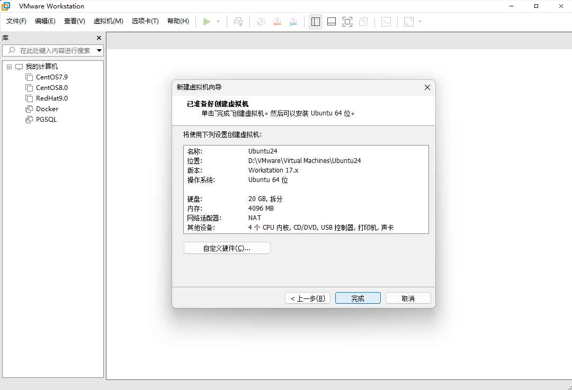Image resolution: width=572 pixels, height=390 pixels.
Task: Maximize the VMware Workstation window
Action: 536,6
